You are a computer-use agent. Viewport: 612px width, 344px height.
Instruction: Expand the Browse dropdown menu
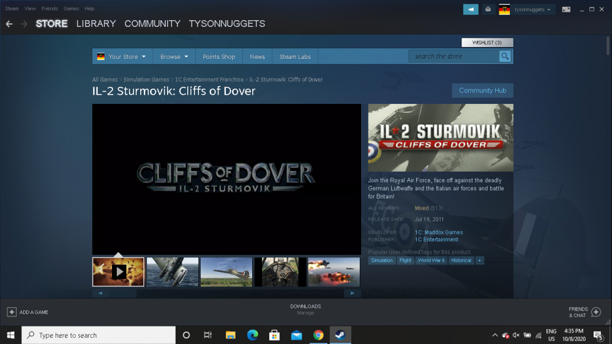coord(174,57)
